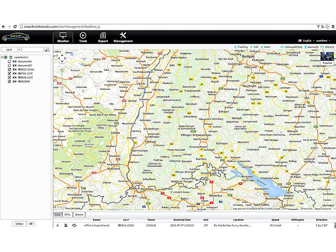Open the Monitor section
Image resolution: width=336 pixels, height=252 pixels.
coord(63,37)
